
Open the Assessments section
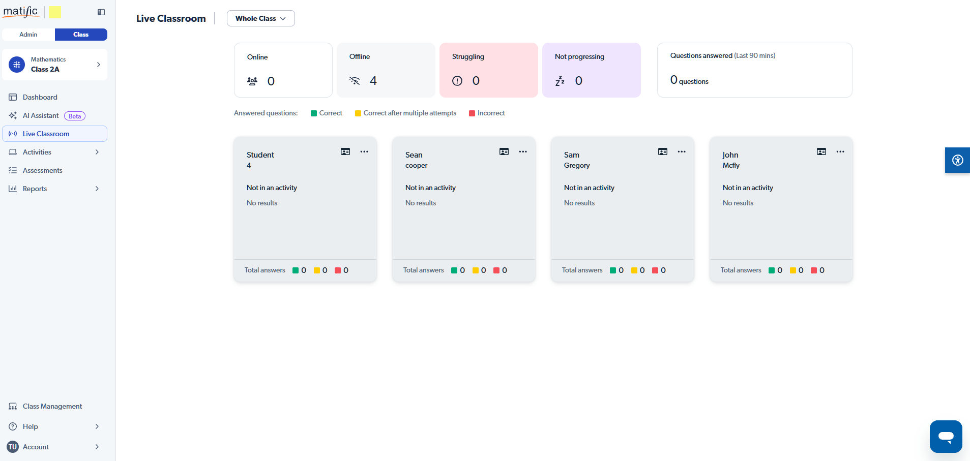(43, 170)
